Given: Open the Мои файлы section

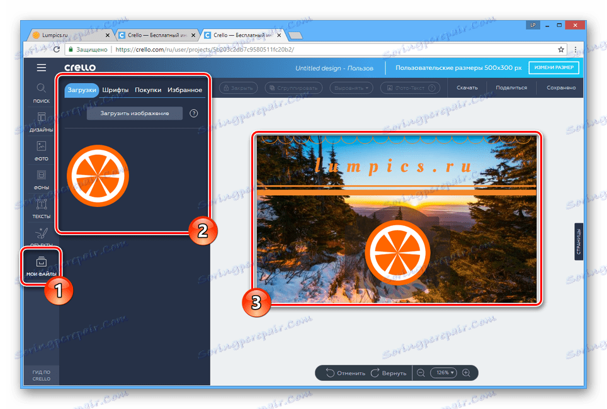Looking at the screenshot, I should (x=42, y=267).
